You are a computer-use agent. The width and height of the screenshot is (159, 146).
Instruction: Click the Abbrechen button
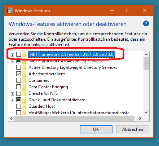[133, 129]
